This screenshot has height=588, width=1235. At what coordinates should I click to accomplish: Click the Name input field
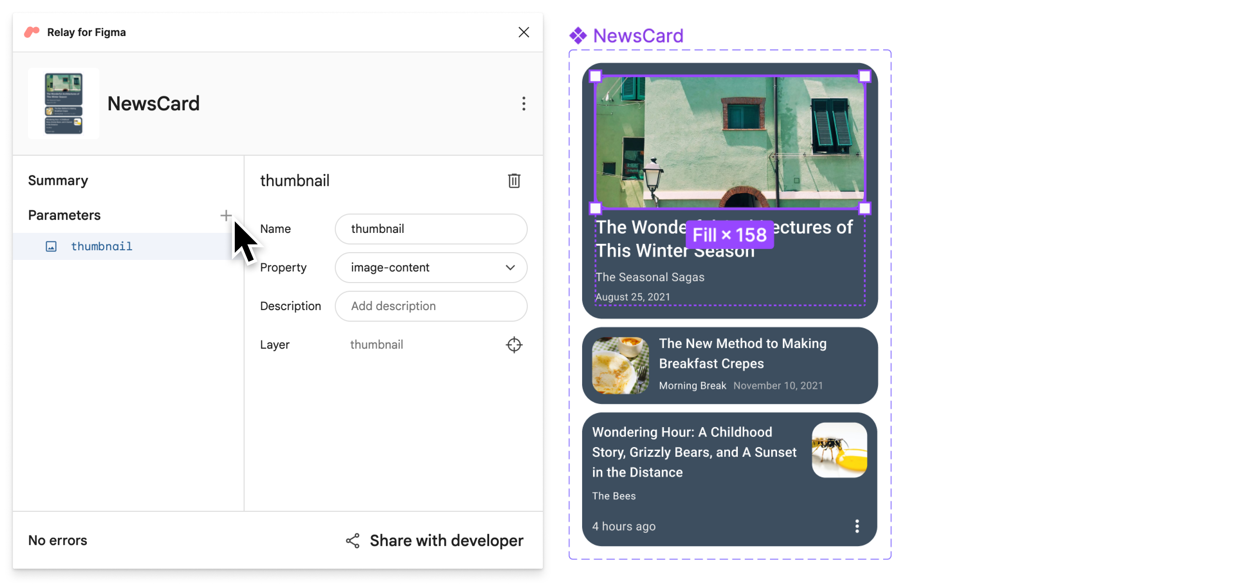pyautogui.click(x=432, y=229)
